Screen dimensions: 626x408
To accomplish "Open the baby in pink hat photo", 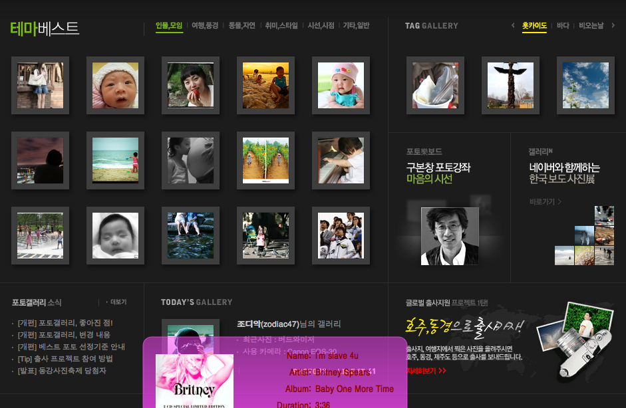I will pyautogui.click(x=341, y=85).
